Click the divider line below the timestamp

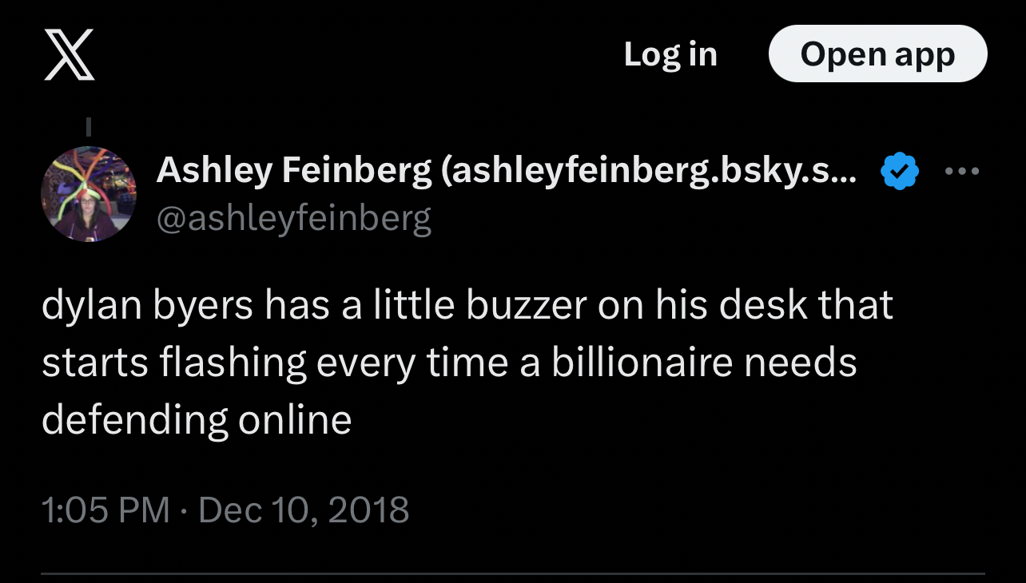pos(513,573)
